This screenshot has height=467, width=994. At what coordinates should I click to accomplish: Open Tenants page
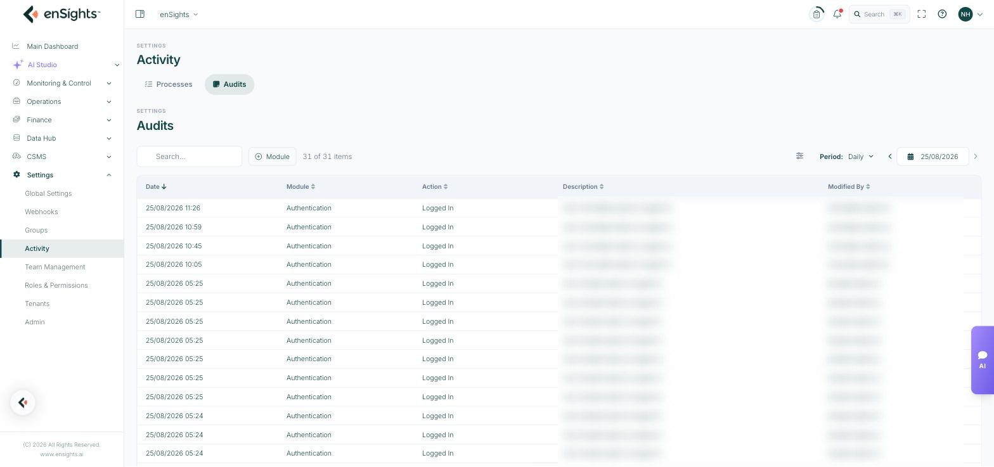37,304
